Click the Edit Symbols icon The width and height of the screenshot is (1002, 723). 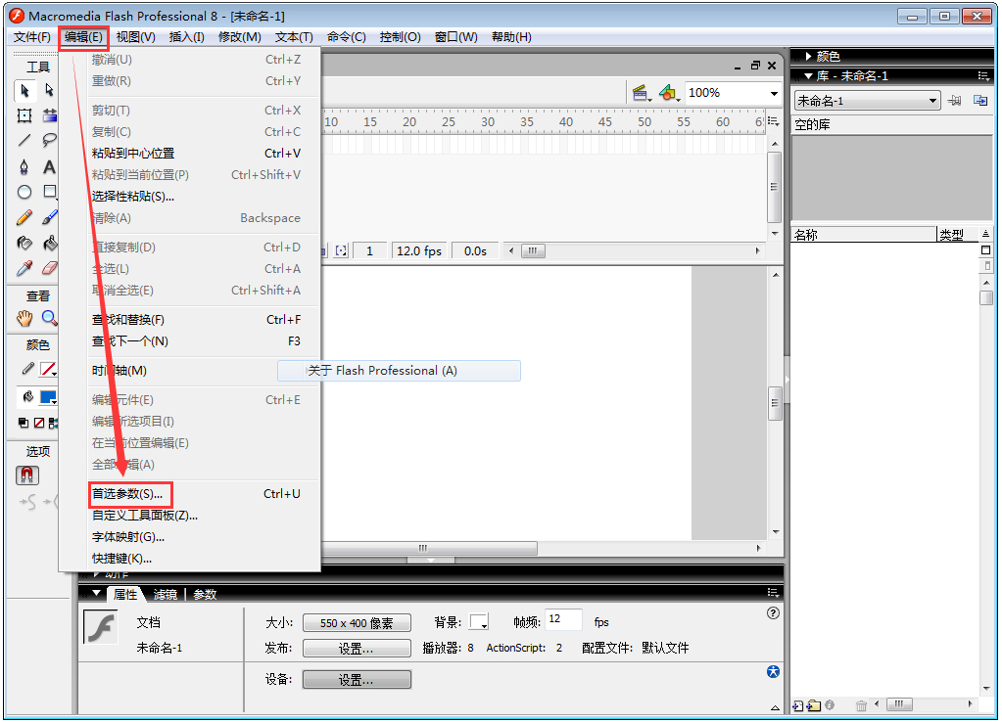point(668,93)
